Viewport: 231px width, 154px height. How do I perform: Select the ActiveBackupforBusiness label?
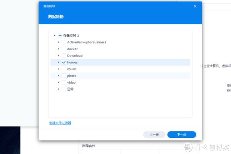click(87, 42)
